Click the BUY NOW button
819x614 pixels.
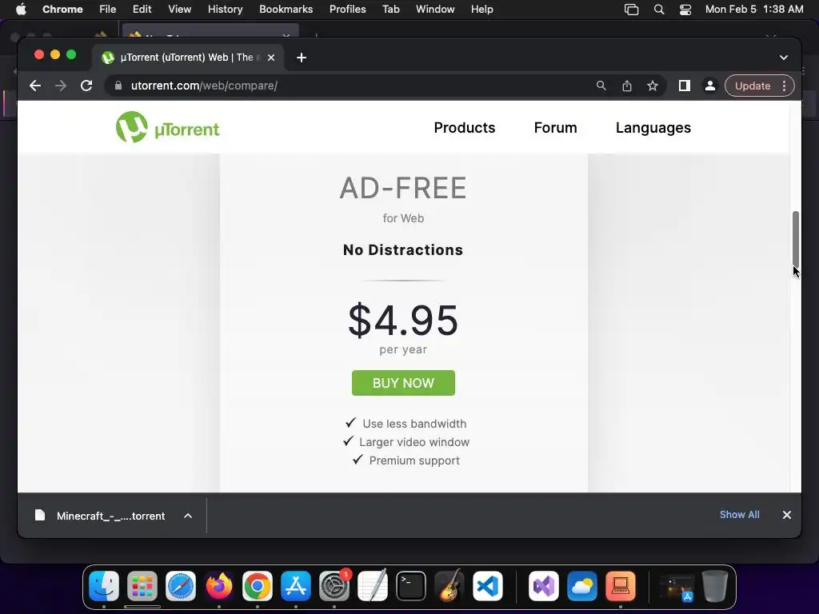[x=403, y=383]
